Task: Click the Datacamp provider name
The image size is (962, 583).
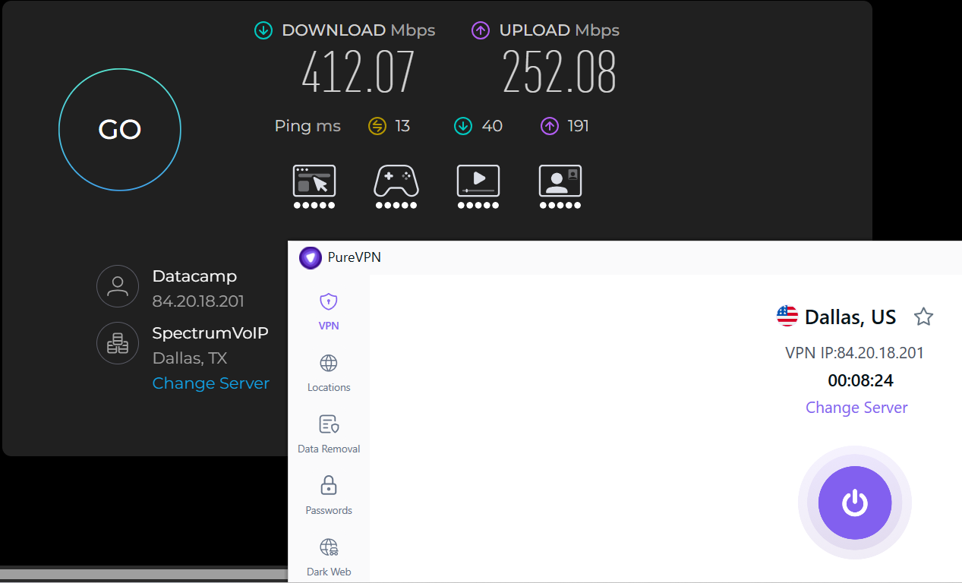Action: pyautogui.click(x=194, y=276)
